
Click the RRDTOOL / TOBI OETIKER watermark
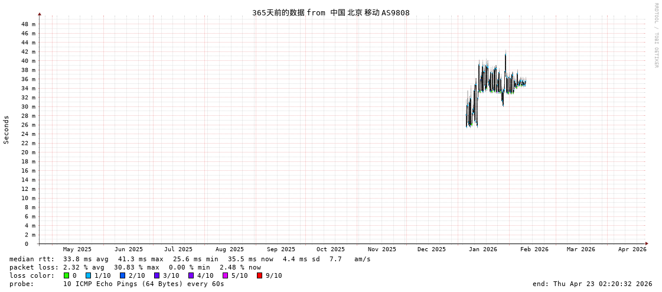click(x=656, y=35)
